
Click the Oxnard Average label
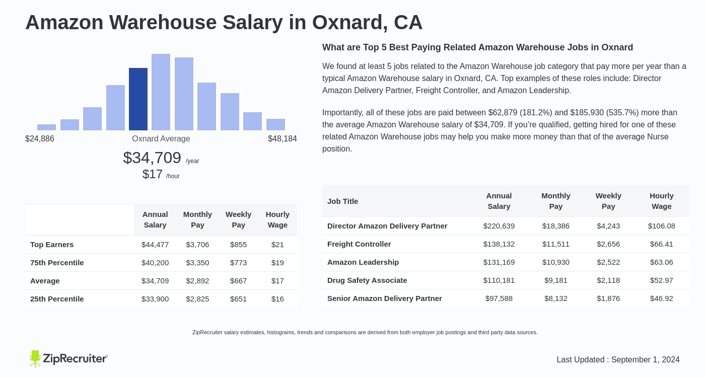[x=161, y=139]
